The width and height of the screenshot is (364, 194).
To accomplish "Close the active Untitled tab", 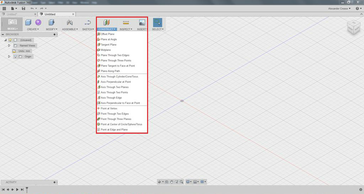I will coord(73,14).
